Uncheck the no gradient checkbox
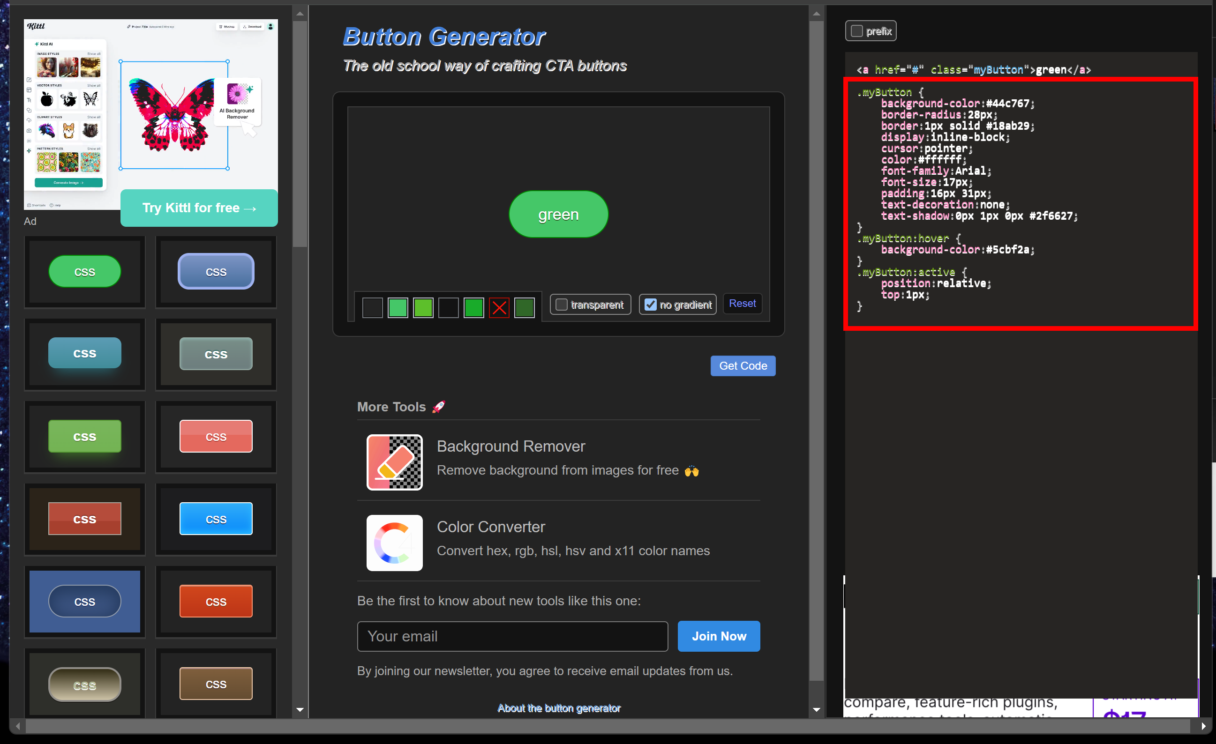1216x744 pixels. 651,305
